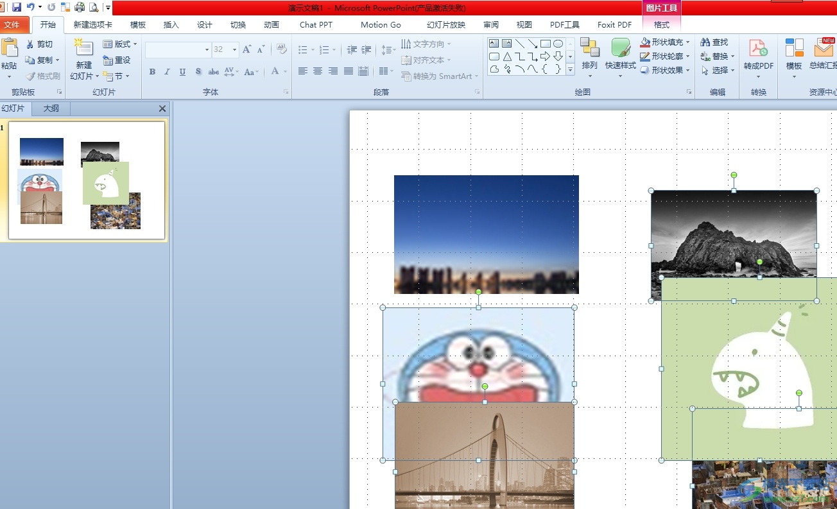Reset the slide layout (重设)
The height and width of the screenshot is (509, 837).
117,60
